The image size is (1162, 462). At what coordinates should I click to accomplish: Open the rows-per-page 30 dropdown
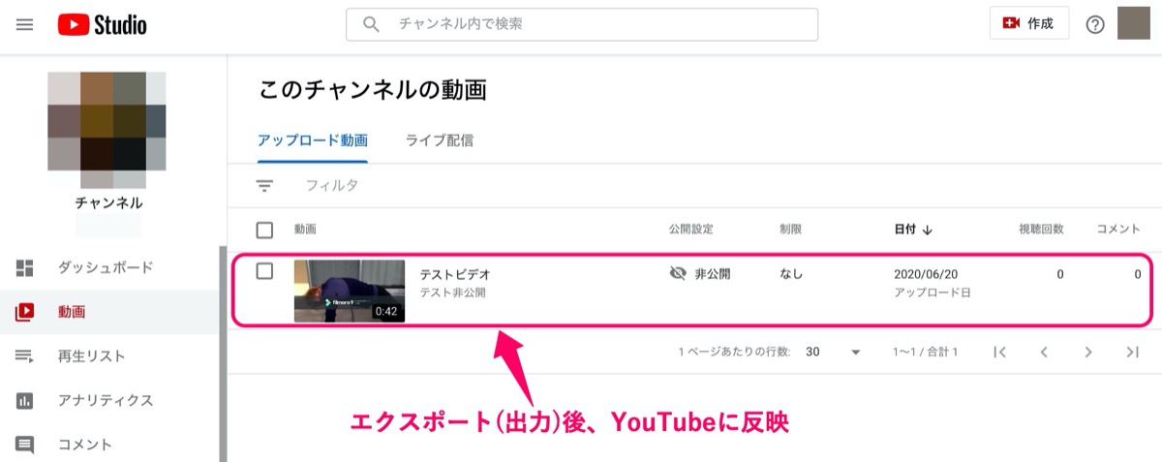click(x=833, y=352)
